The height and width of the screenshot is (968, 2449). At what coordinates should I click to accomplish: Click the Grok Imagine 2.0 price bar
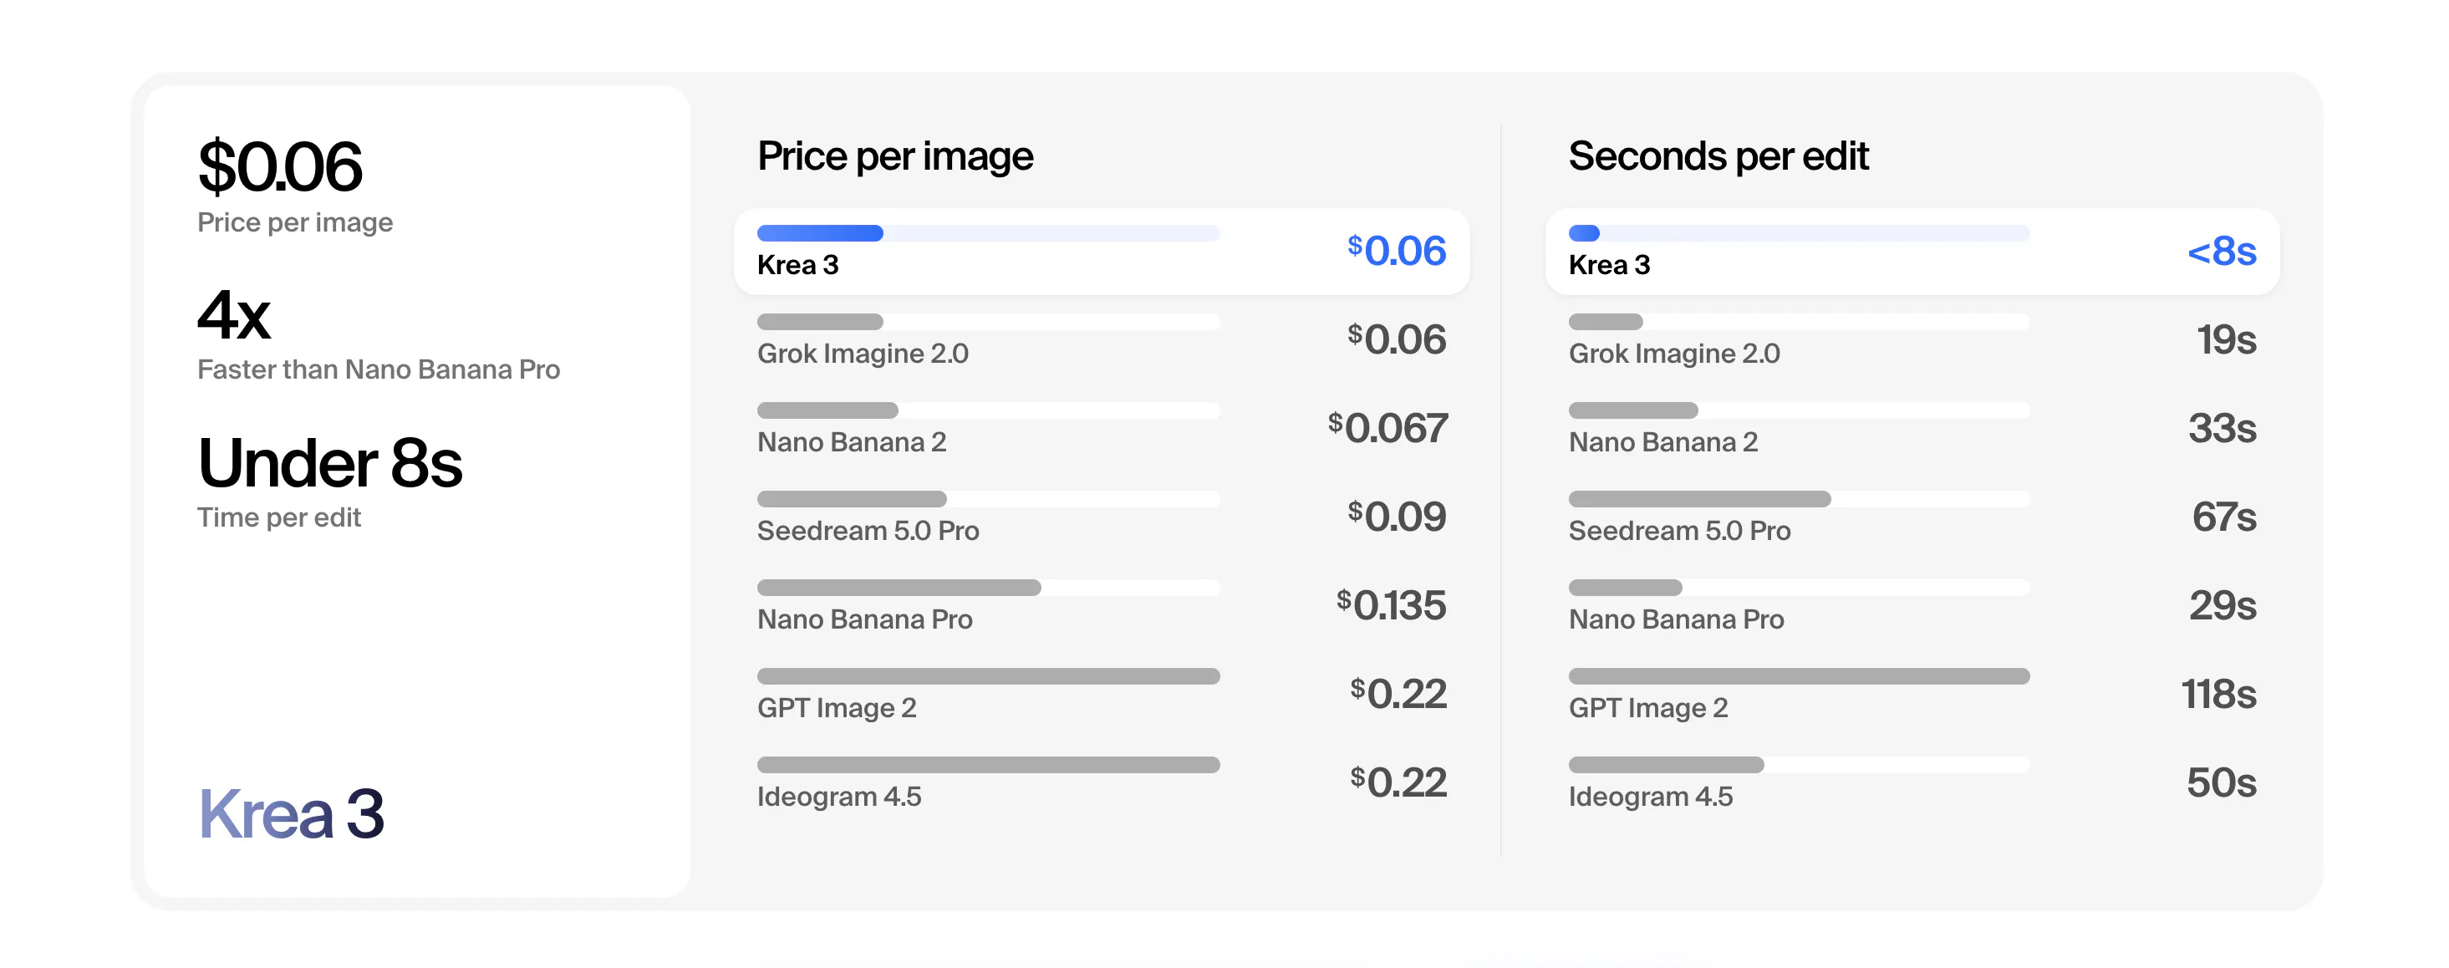click(819, 321)
